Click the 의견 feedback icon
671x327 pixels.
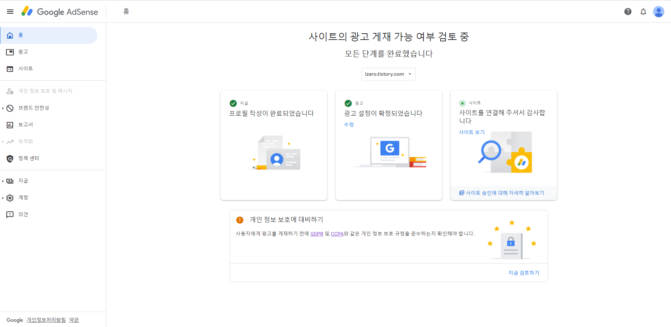coord(10,214)
